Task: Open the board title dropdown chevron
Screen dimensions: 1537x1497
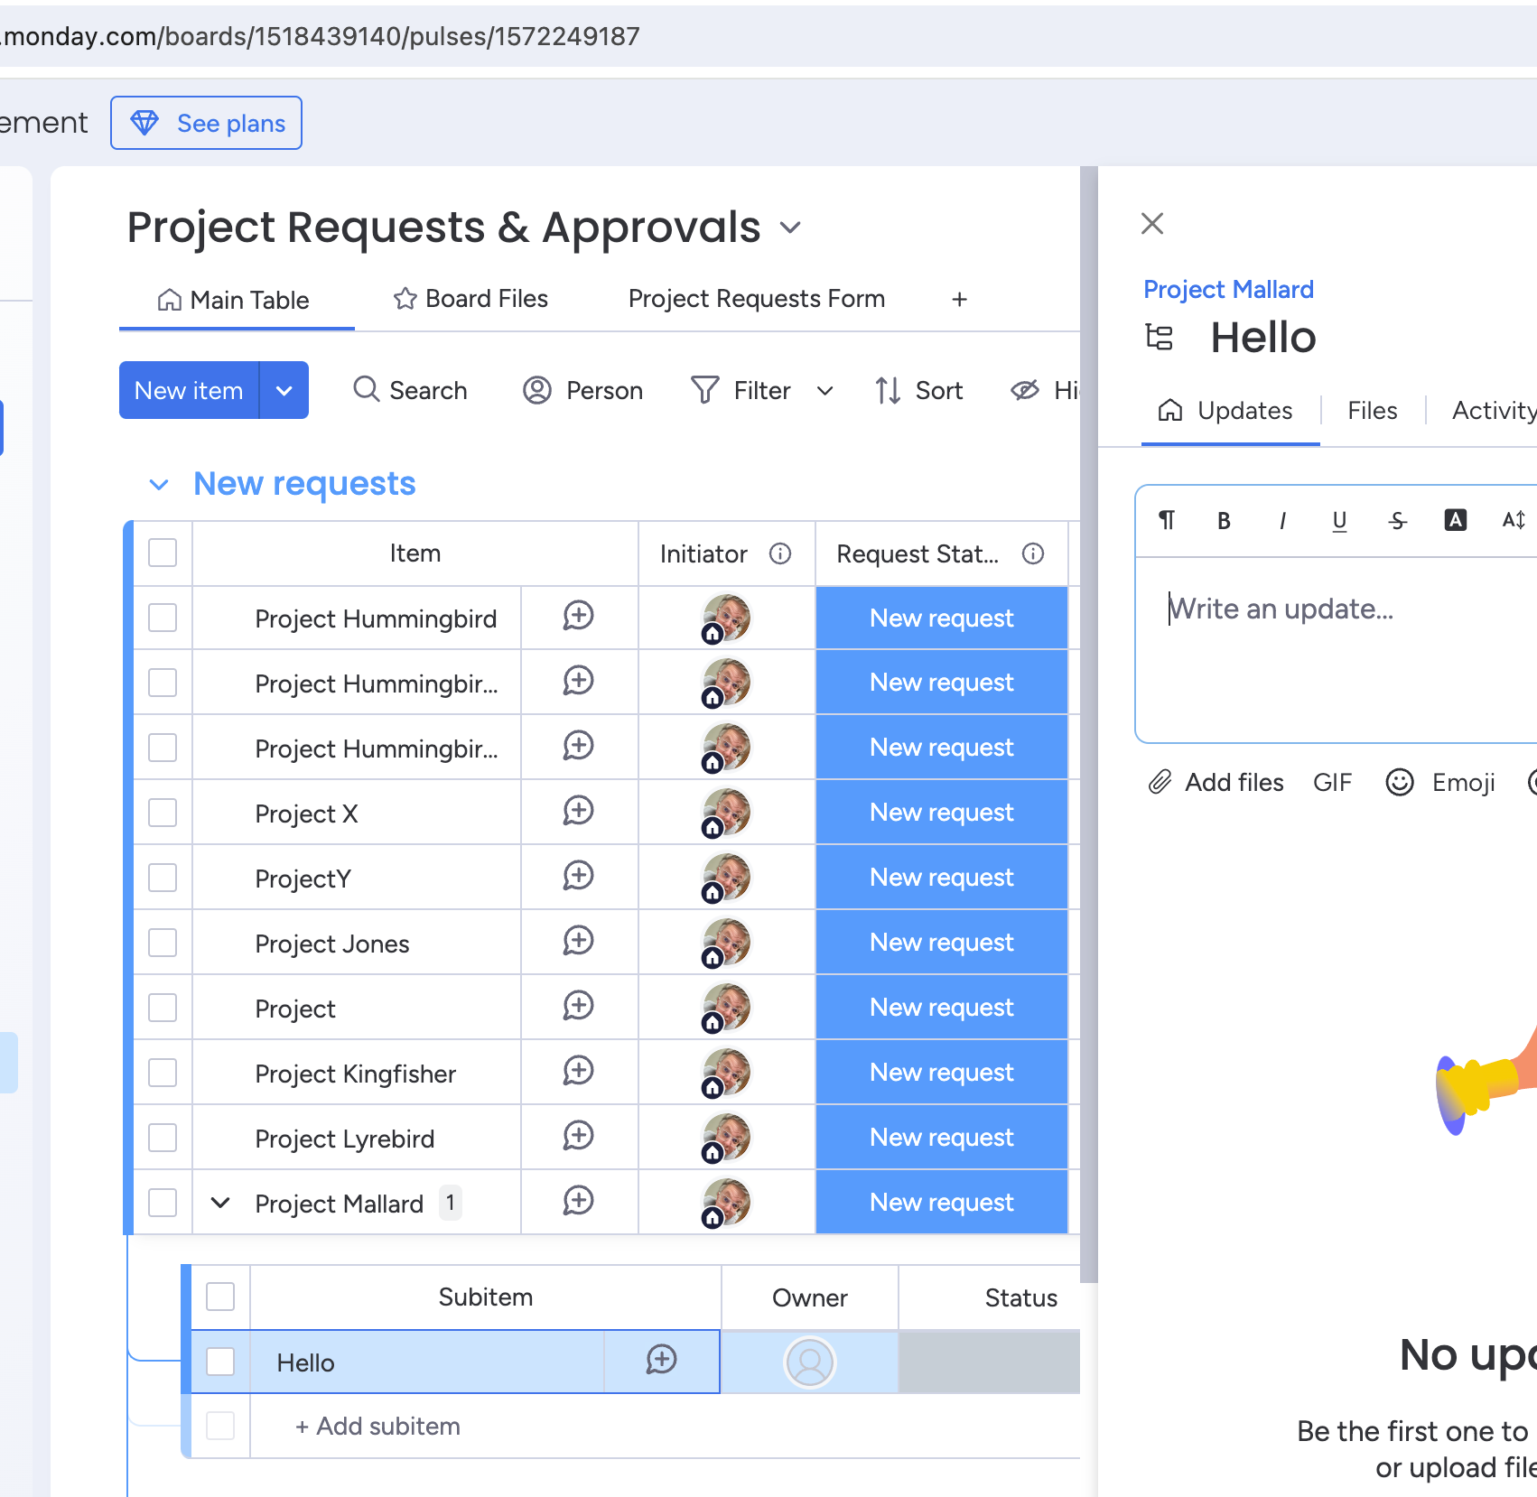Action: (790, 228)
